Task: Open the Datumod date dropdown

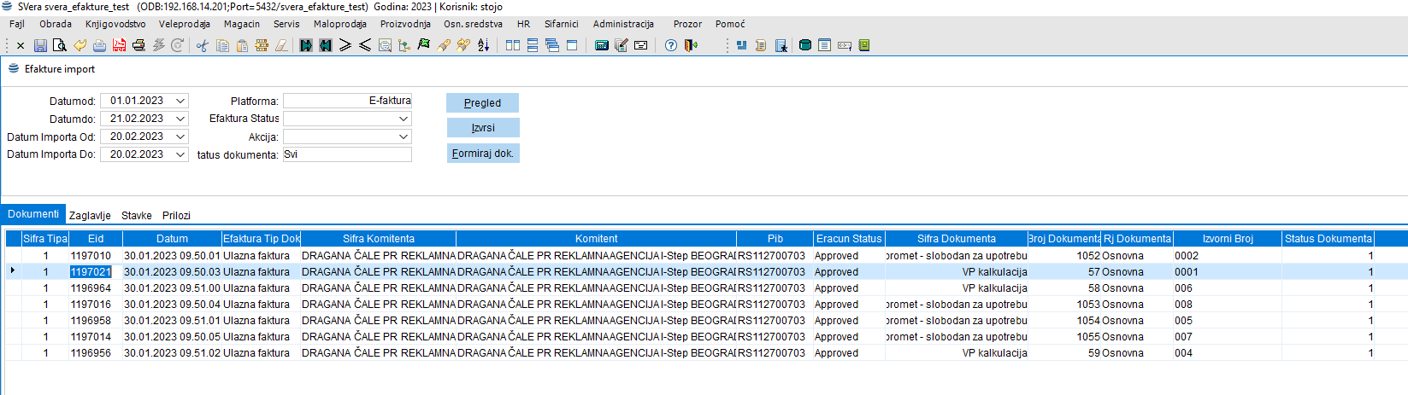Action: [180, 101]
